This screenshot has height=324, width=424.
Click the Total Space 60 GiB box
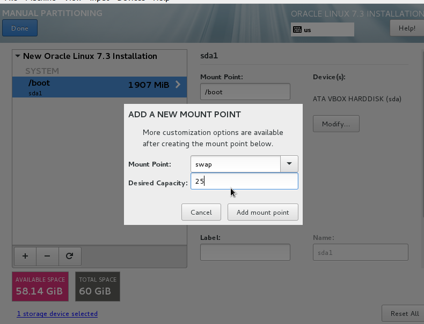pyautogui.click(x=98, y=287)
